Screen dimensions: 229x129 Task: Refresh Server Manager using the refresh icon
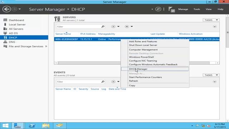(158, 9)
